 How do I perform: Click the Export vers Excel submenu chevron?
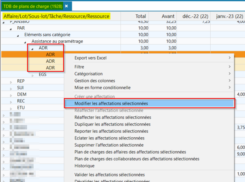click(x=229, y=58)
